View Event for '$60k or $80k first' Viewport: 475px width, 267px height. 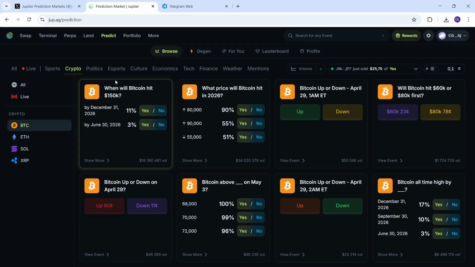click(390, 160)
